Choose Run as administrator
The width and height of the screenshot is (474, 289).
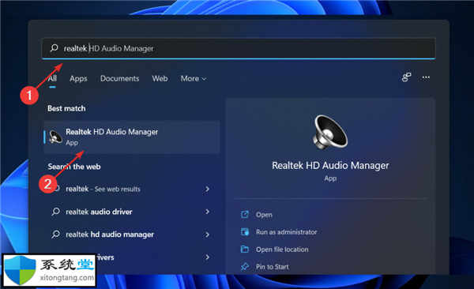pos(286,232)
